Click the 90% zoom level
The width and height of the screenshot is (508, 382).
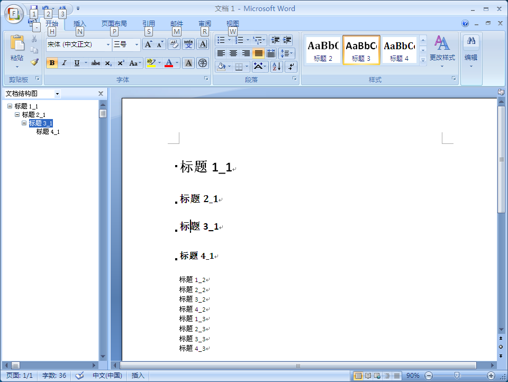click(x=413, y=376)
